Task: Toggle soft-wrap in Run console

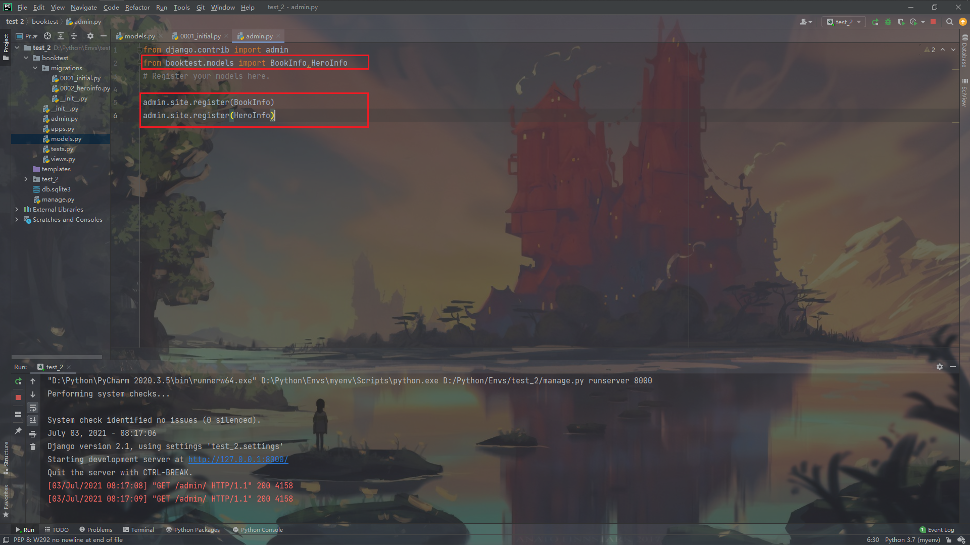Action: point(33,408)
